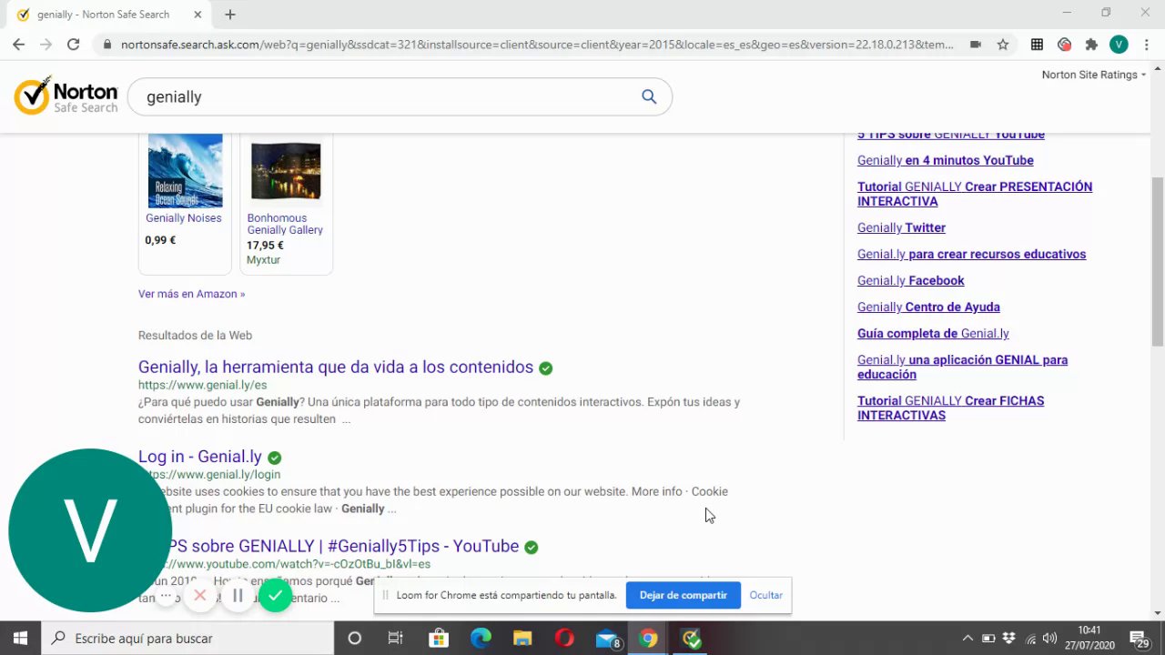
Task: Click the Windows taskbar search box
Action: [187, 638]
